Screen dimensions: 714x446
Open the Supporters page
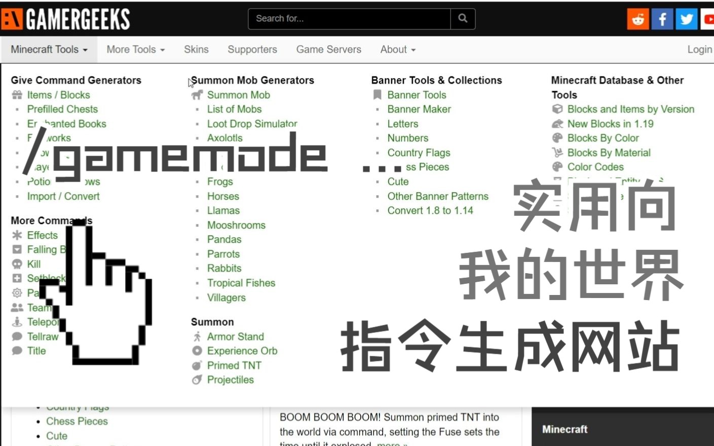coord(252,50)
